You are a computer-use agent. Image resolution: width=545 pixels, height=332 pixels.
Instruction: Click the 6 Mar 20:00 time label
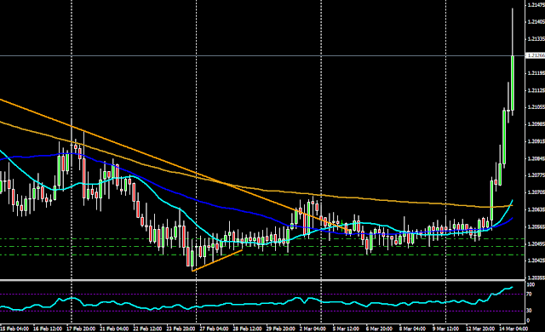point(379,329)
